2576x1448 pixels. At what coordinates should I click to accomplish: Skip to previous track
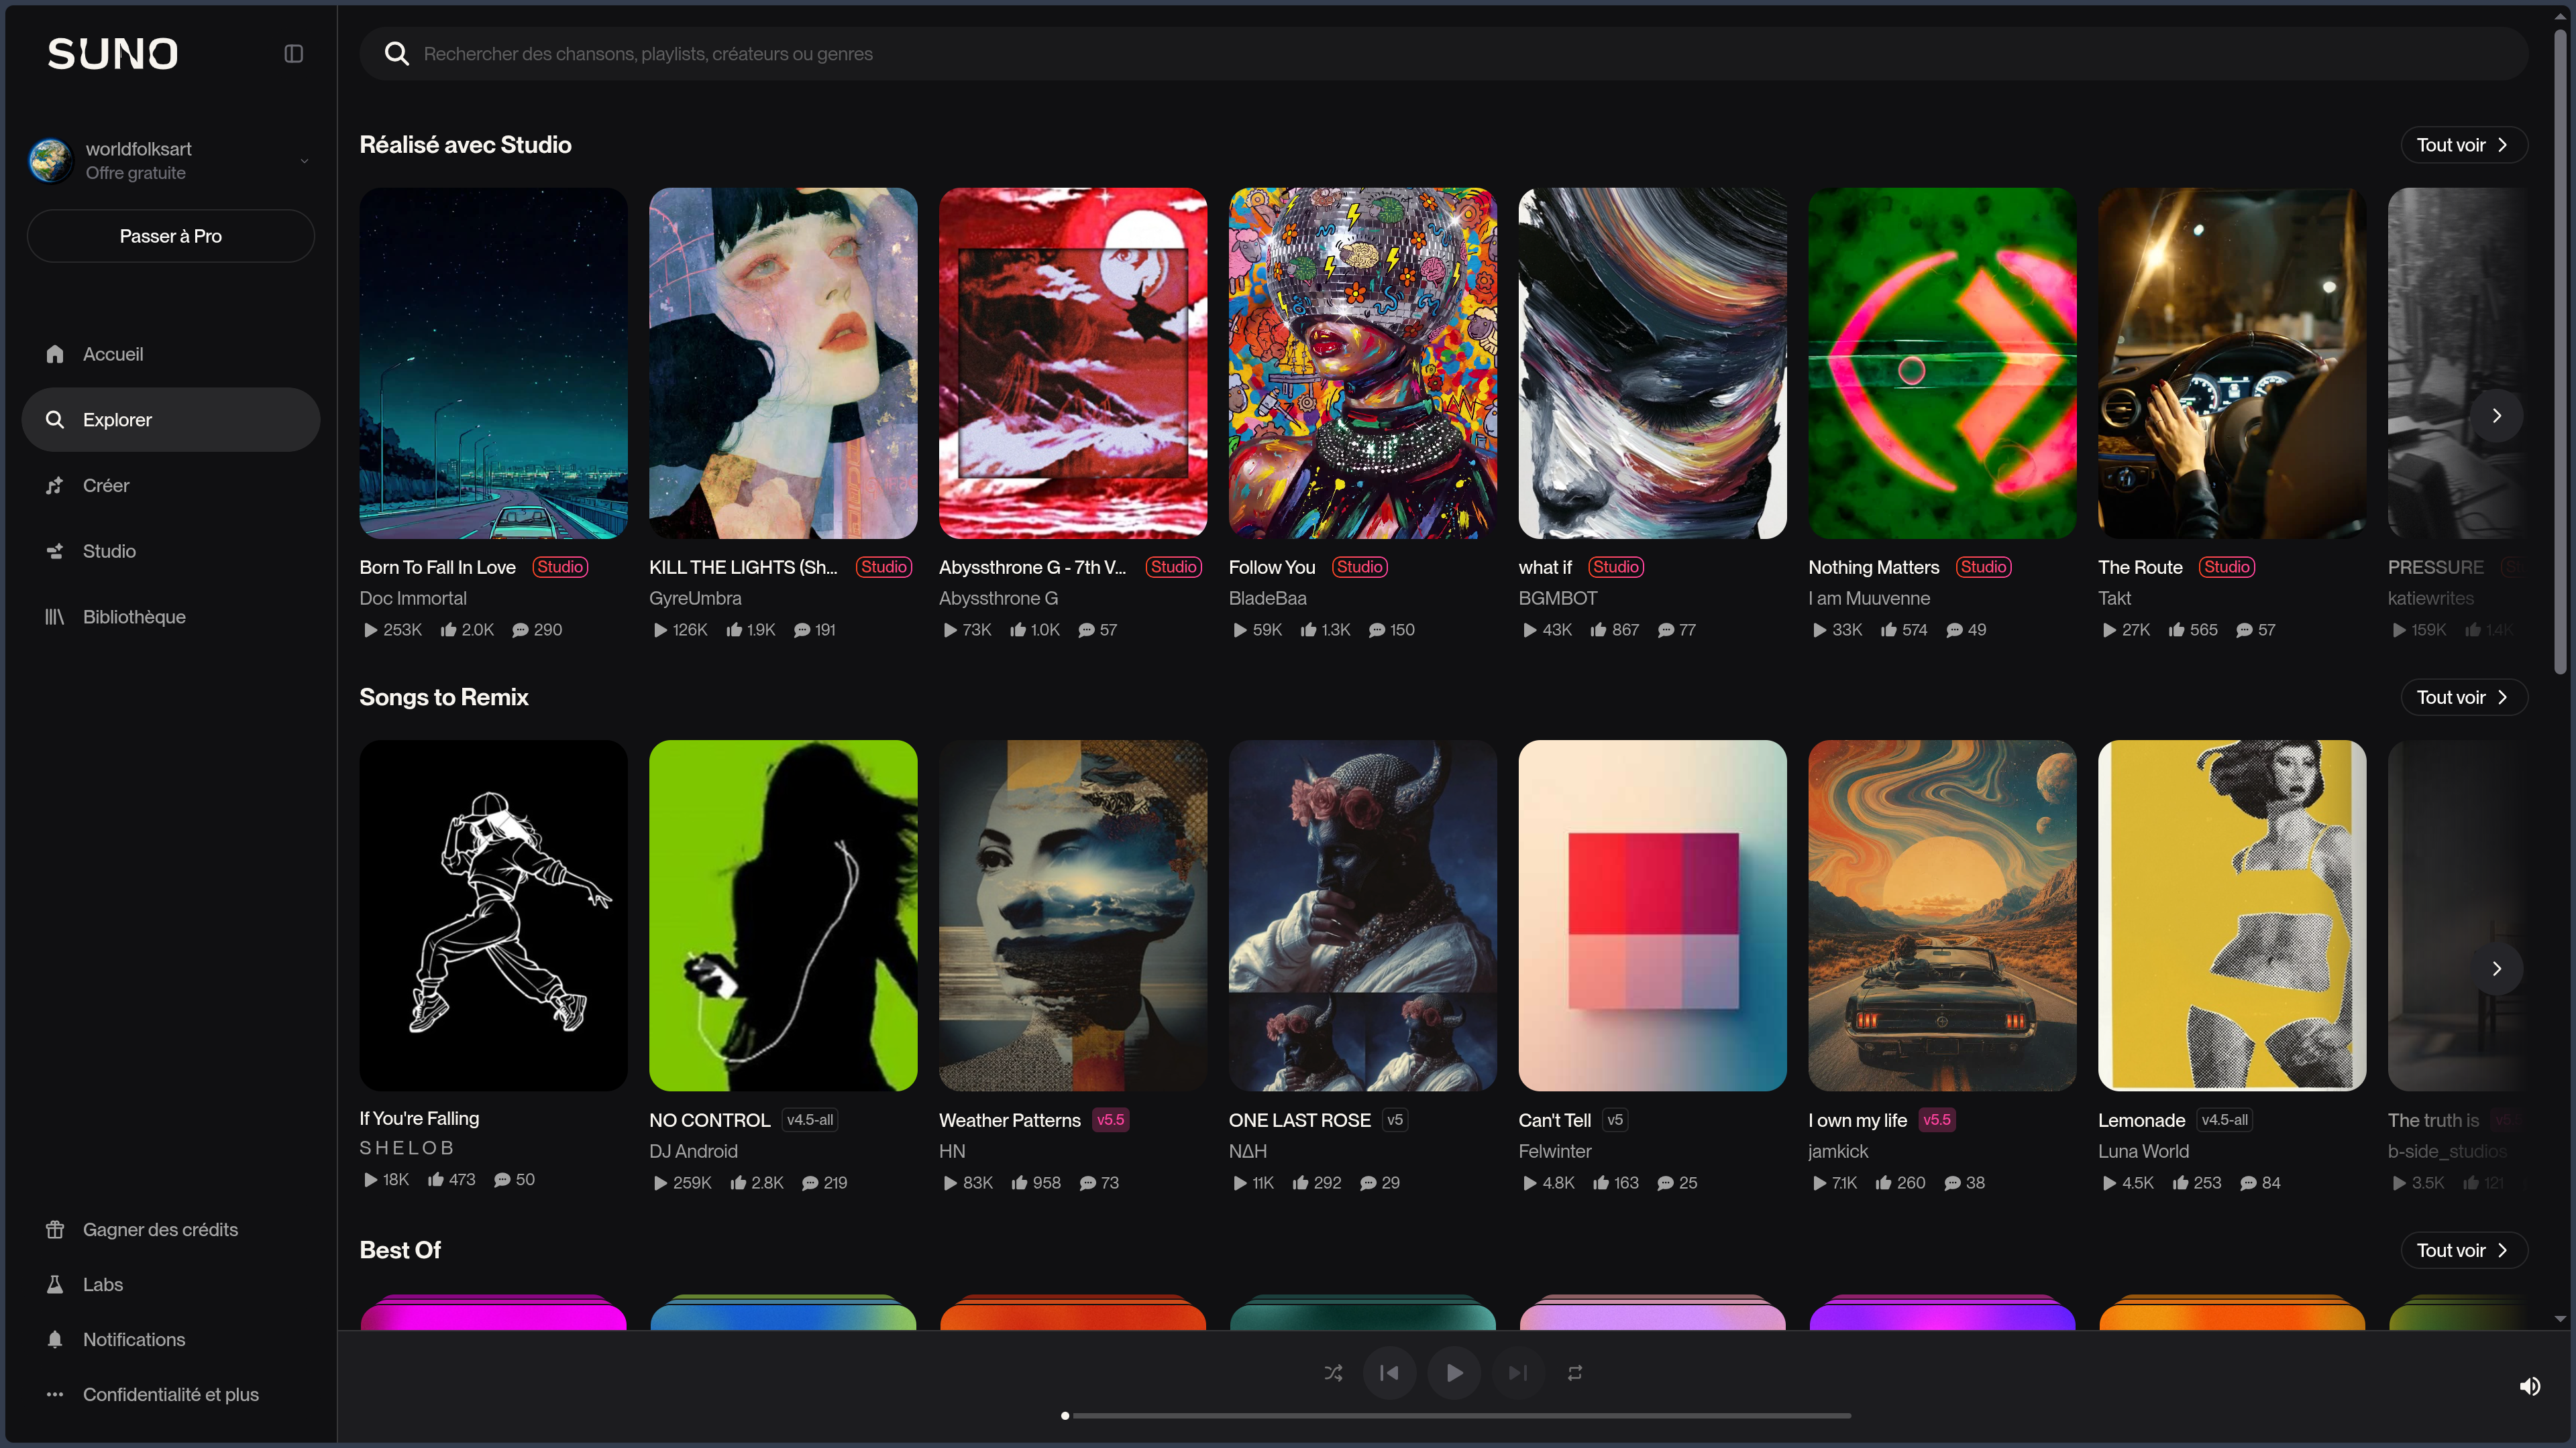[1389, 1373]
